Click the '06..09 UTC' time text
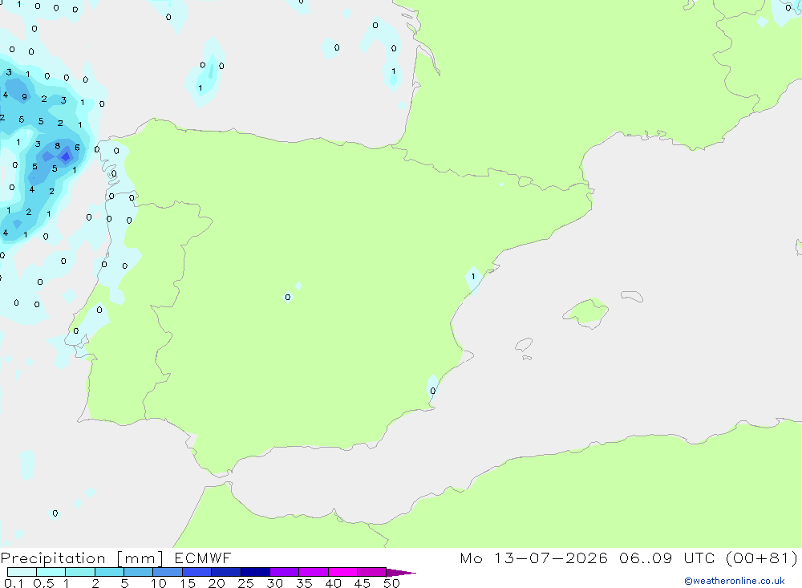Image resolution: width=802 pixels, height=588 pixels. point(666,558)
